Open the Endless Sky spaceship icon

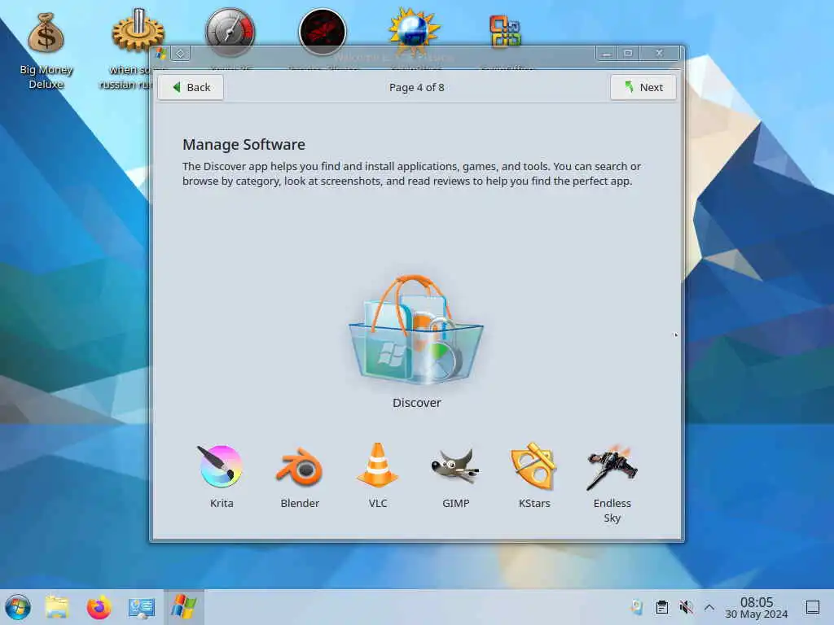click(612, 466)
